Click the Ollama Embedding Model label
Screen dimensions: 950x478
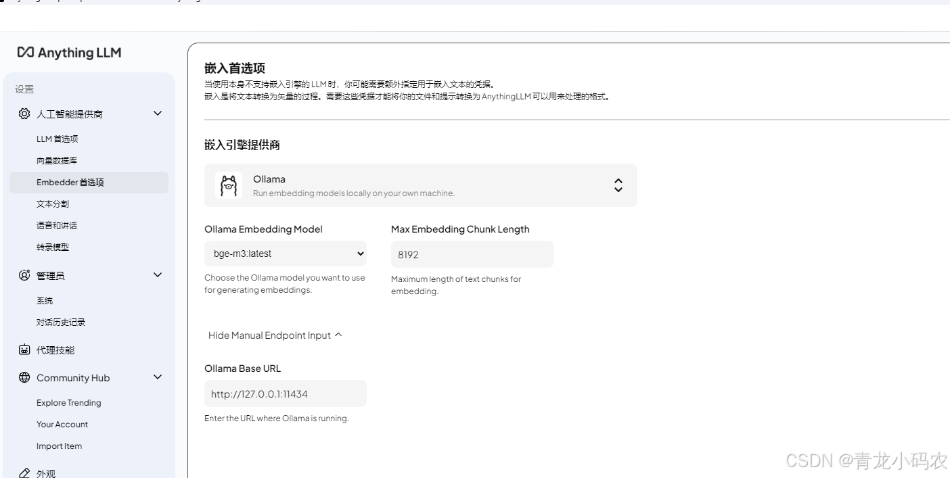[263, 229]
